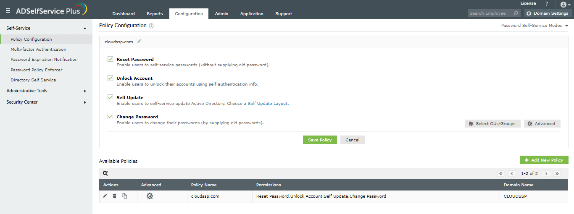The image size is (574, 214).
Task: Switch to the Admin tab
Action: pos(221,13)
